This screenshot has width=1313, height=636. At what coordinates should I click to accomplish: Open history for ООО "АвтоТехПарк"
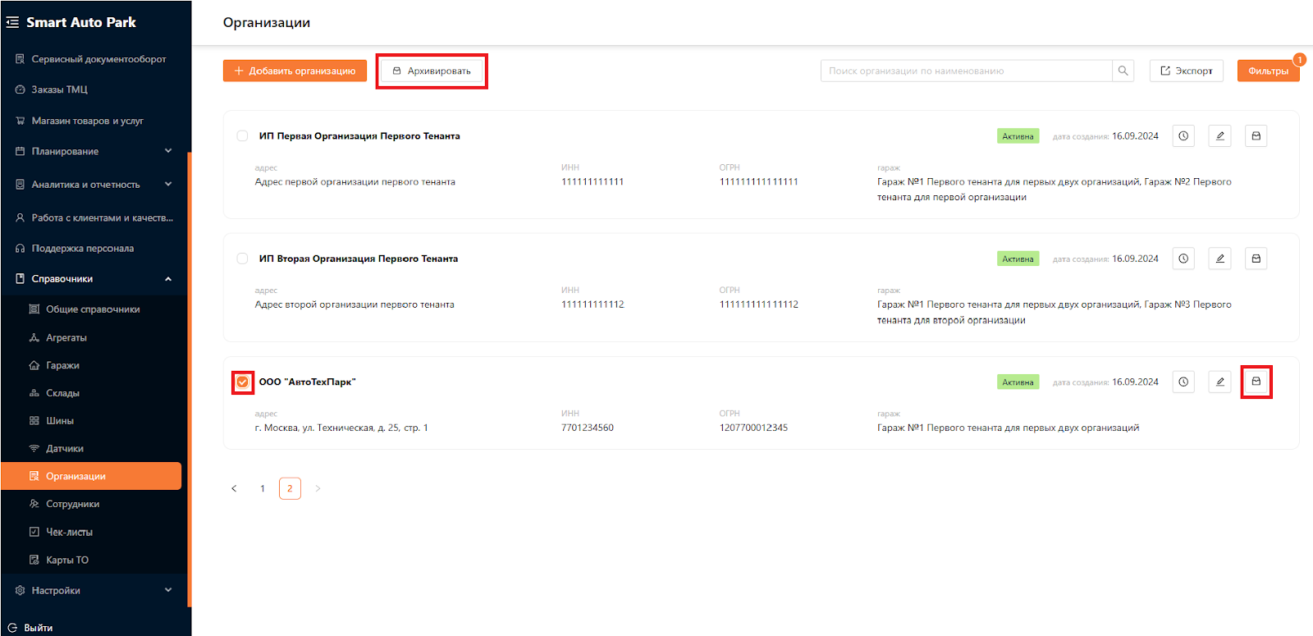[x=1183, y=382]
